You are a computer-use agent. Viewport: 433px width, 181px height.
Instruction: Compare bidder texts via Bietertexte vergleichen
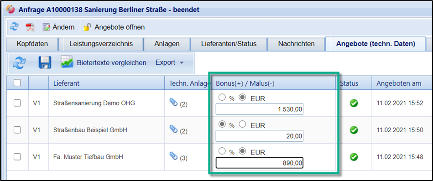104,62
